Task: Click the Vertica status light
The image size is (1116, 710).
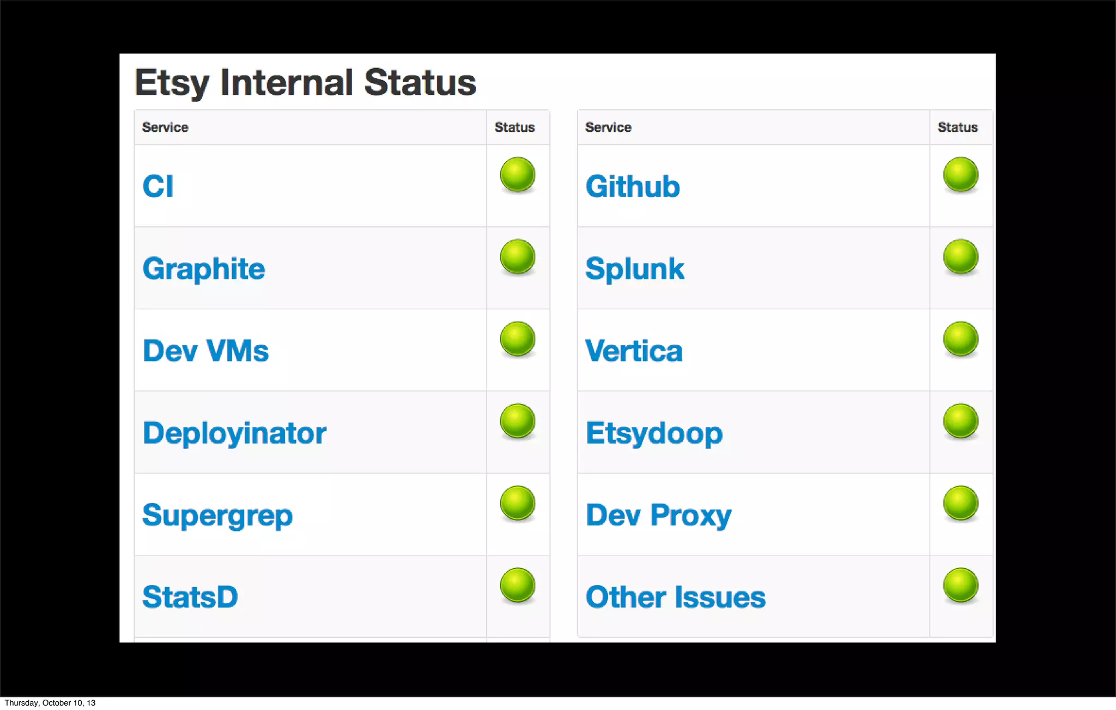Action: [x=960, y=339]
